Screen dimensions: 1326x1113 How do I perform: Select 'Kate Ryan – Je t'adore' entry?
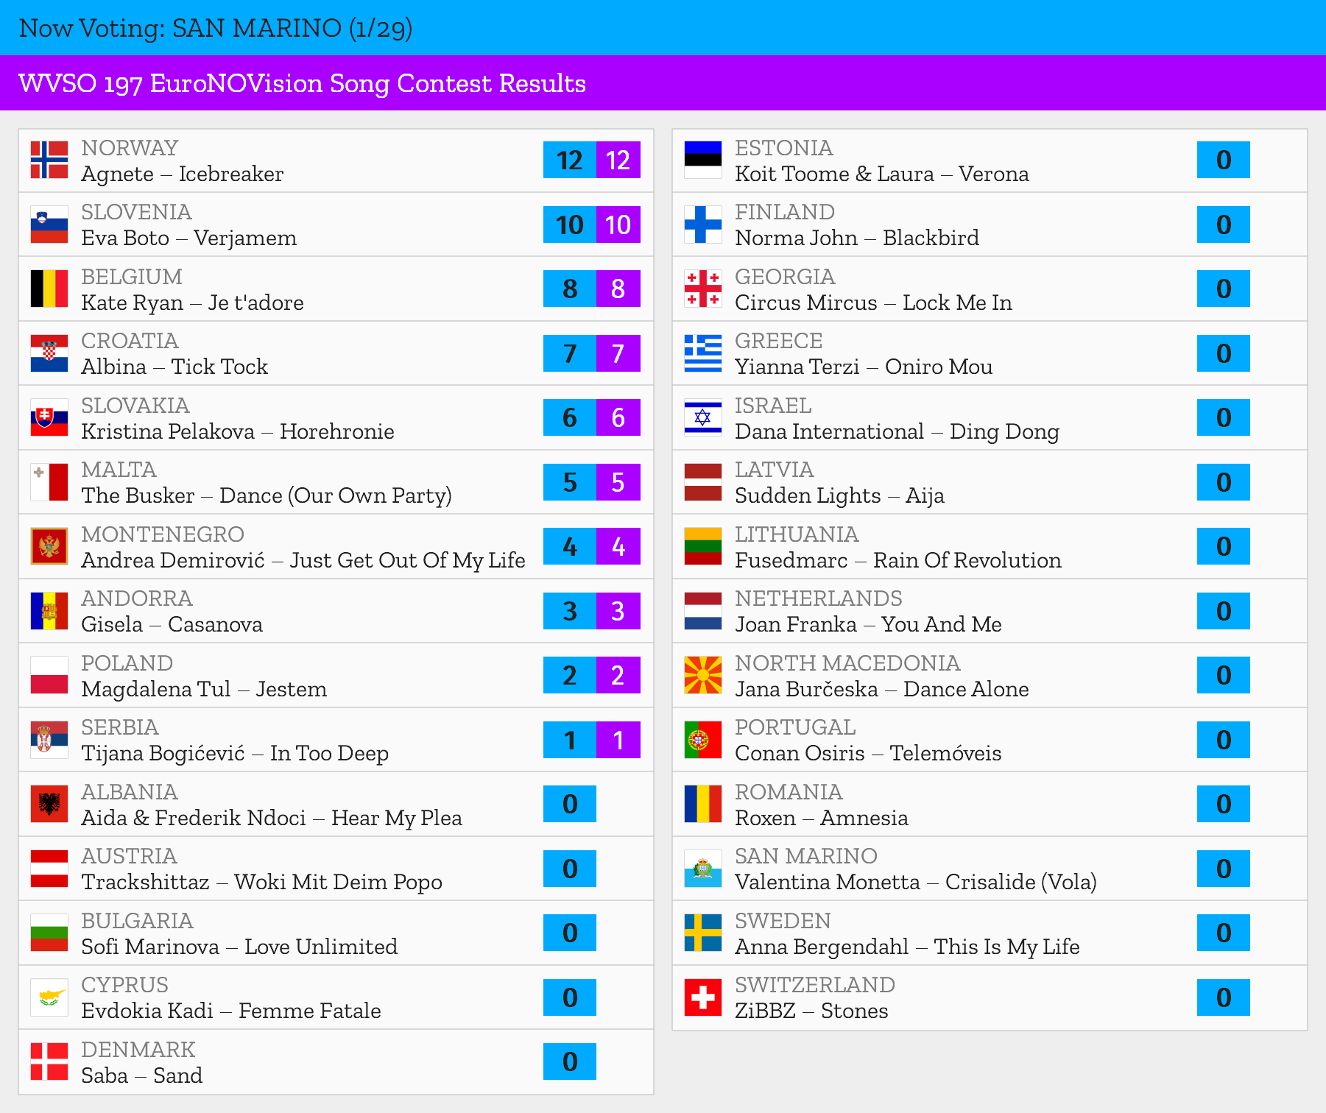[x=193, y=303]
